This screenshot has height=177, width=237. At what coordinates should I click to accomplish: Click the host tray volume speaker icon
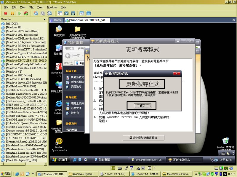231,168
